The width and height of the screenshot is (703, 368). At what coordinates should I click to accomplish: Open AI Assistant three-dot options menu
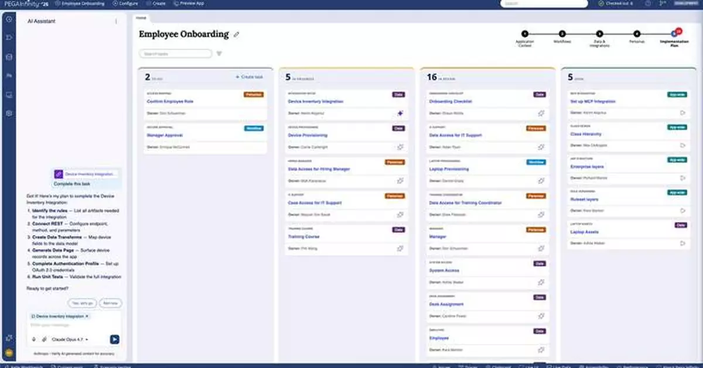coord(115,22)
